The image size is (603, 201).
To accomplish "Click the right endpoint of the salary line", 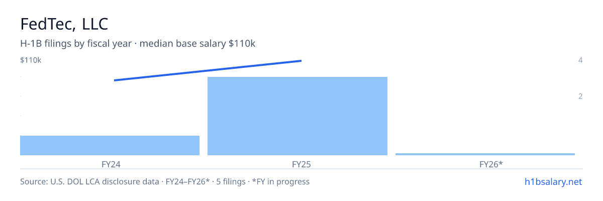I will [x=300, y=61].
